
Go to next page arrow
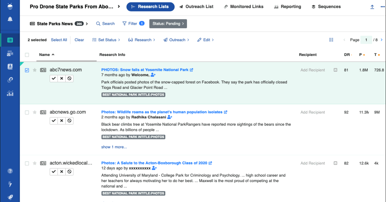[x=382, y=40]
